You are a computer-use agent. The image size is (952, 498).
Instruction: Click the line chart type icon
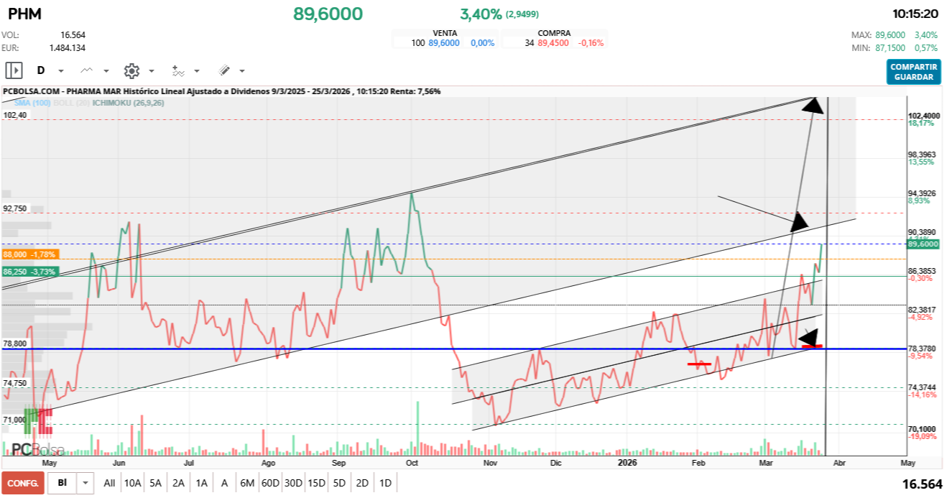(x=87, y=70)
